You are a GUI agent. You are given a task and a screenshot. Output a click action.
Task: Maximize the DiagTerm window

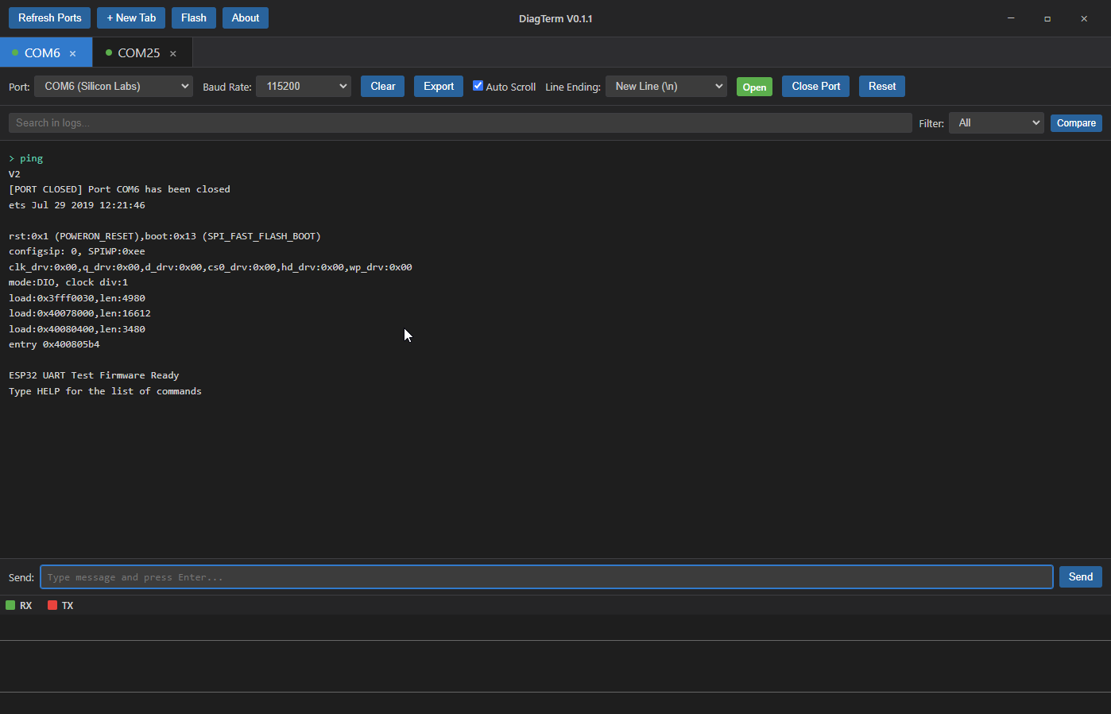[1047, 18]
